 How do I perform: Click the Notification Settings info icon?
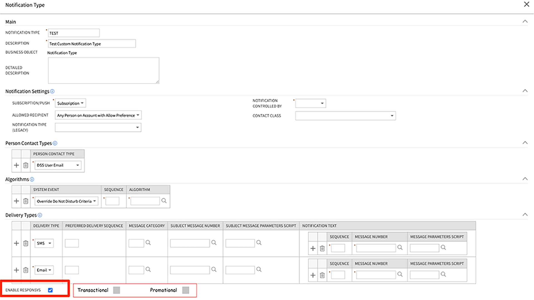(x=52, y=91)
